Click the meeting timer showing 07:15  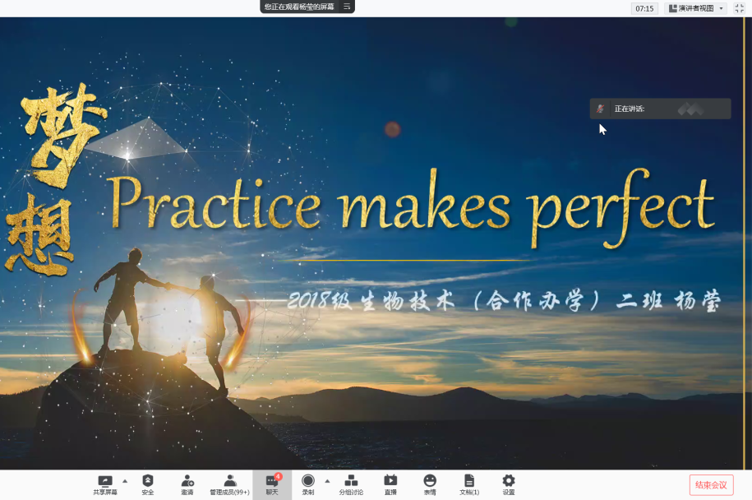click(644, 8)
